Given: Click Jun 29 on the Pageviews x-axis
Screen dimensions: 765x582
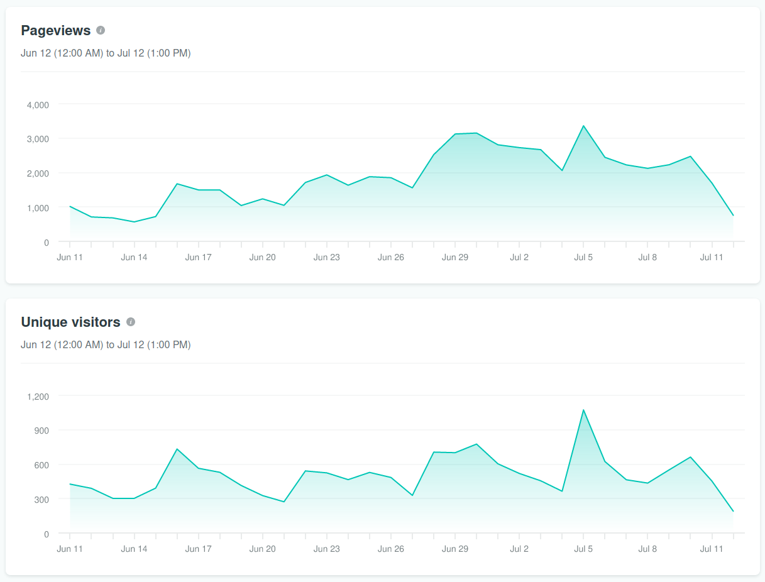Looking at the screenshot, I should (x=455, y=257).
